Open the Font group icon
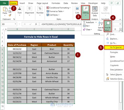Image resolution: width=124 pixels, height=110 pixels. point(20,9)
